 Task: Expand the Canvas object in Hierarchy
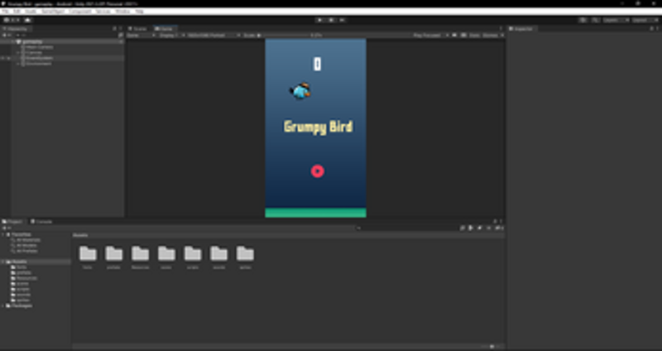(18, 53)
